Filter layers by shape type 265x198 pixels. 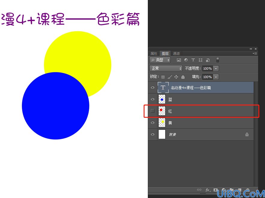click(x=200, y=60)
